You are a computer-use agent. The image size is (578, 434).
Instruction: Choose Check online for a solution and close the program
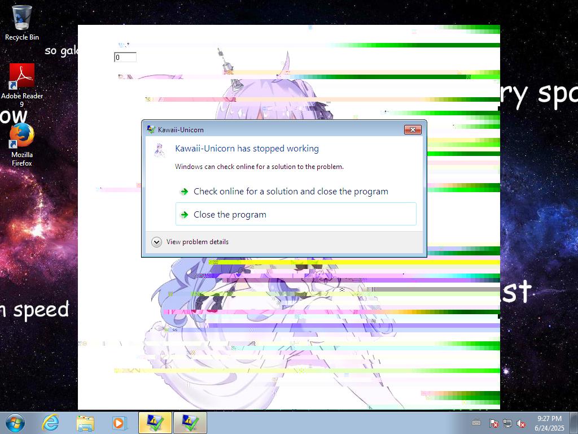coord(296,192)
